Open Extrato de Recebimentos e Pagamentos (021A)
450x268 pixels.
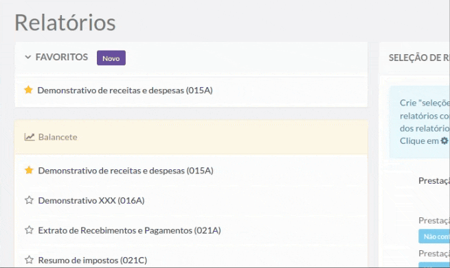[129, 230]
